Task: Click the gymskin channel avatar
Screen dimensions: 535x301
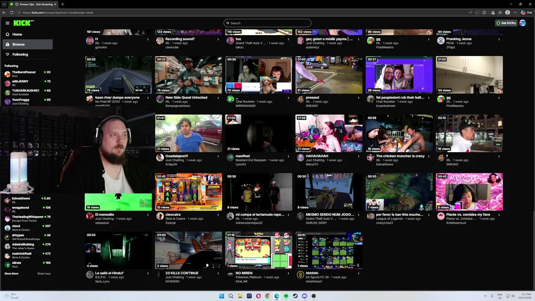Action: pos(89,41)
